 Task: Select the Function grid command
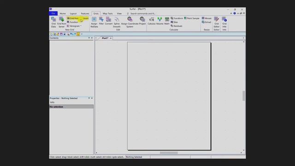click(x=73, y=22)
